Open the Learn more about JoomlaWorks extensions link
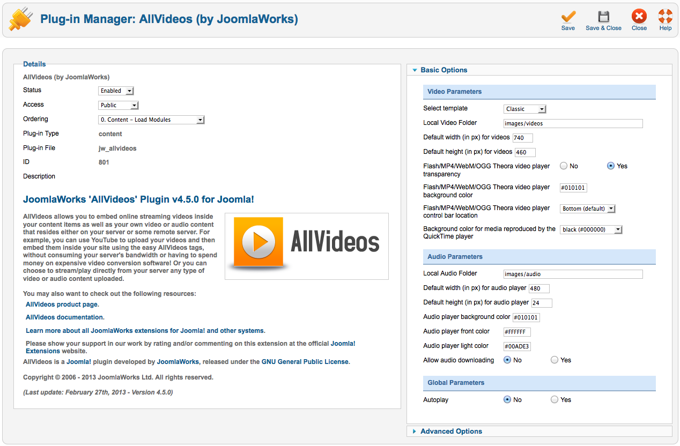 click(x=145, y=331)
